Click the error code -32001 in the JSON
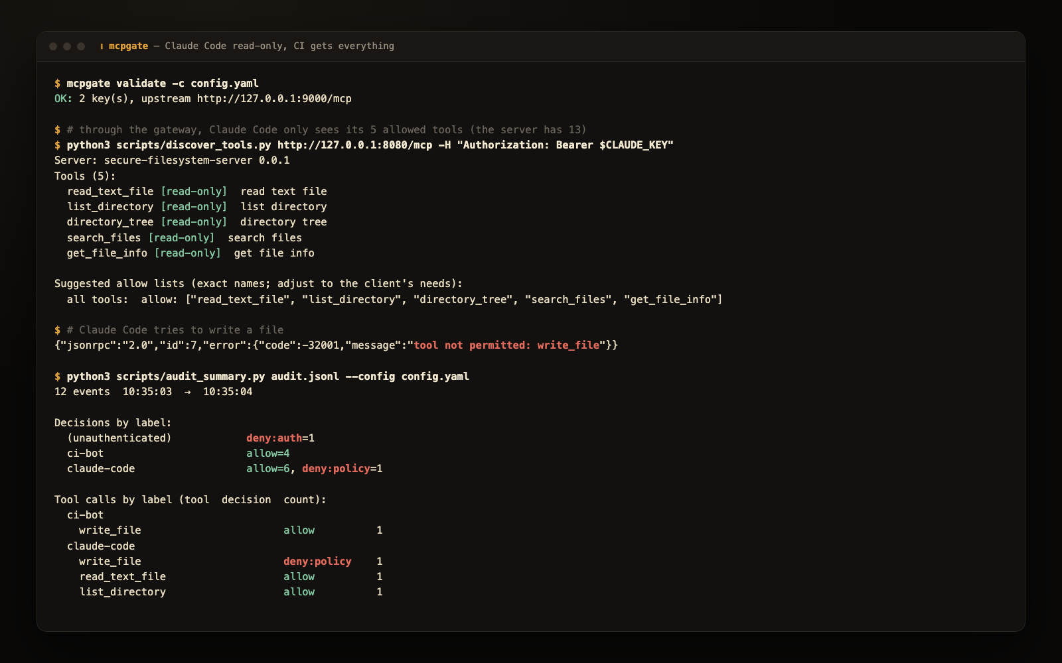 321,345
